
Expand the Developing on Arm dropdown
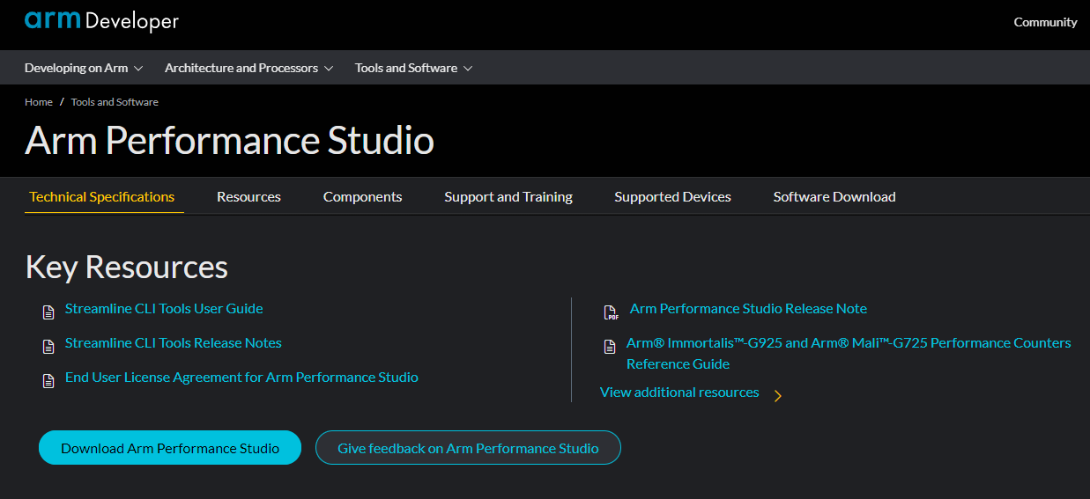click(x=84, y=68)
